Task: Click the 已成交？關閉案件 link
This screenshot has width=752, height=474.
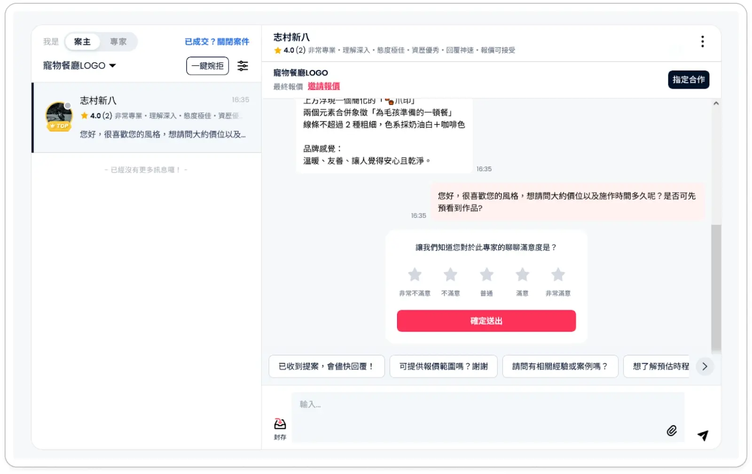Action: pos(217,42)
